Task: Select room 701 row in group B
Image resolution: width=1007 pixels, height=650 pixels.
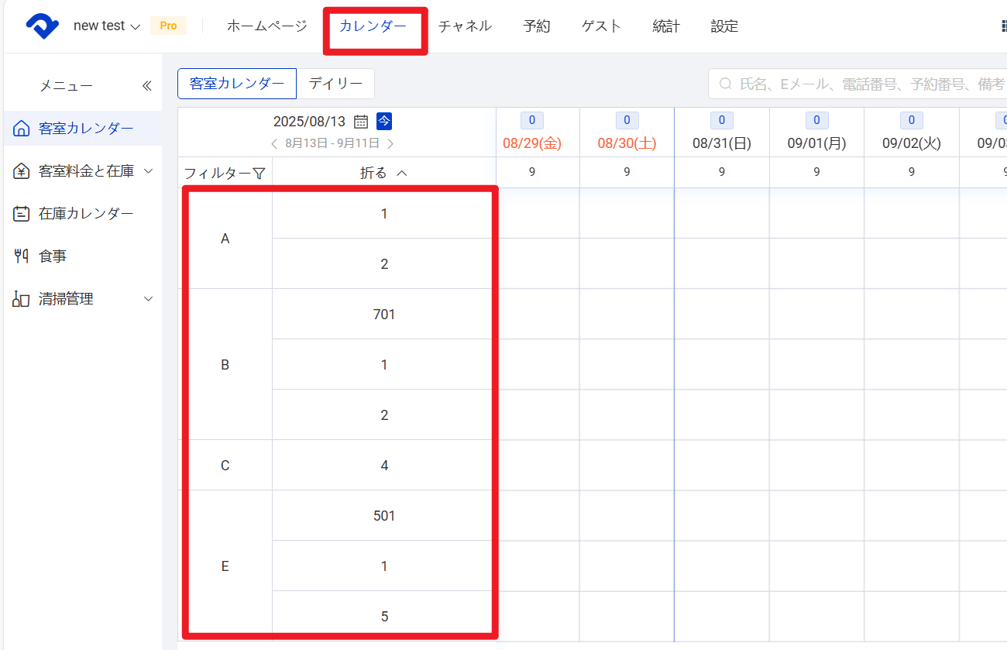Action: click(383, 315)
